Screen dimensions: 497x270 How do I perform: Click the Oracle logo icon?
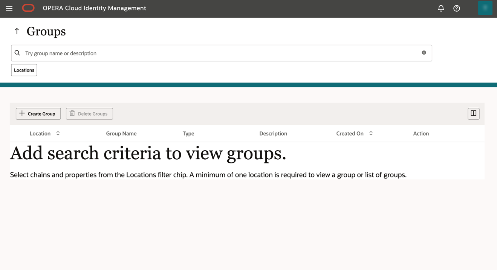[28, 8]
